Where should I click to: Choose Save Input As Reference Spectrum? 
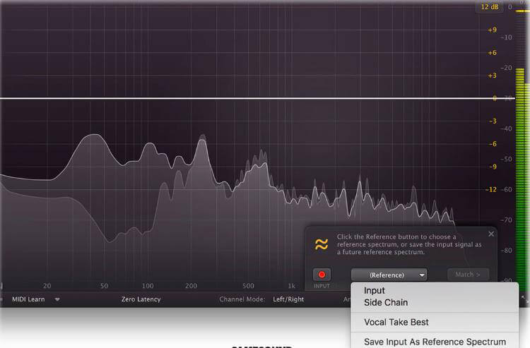coord(435,342)
